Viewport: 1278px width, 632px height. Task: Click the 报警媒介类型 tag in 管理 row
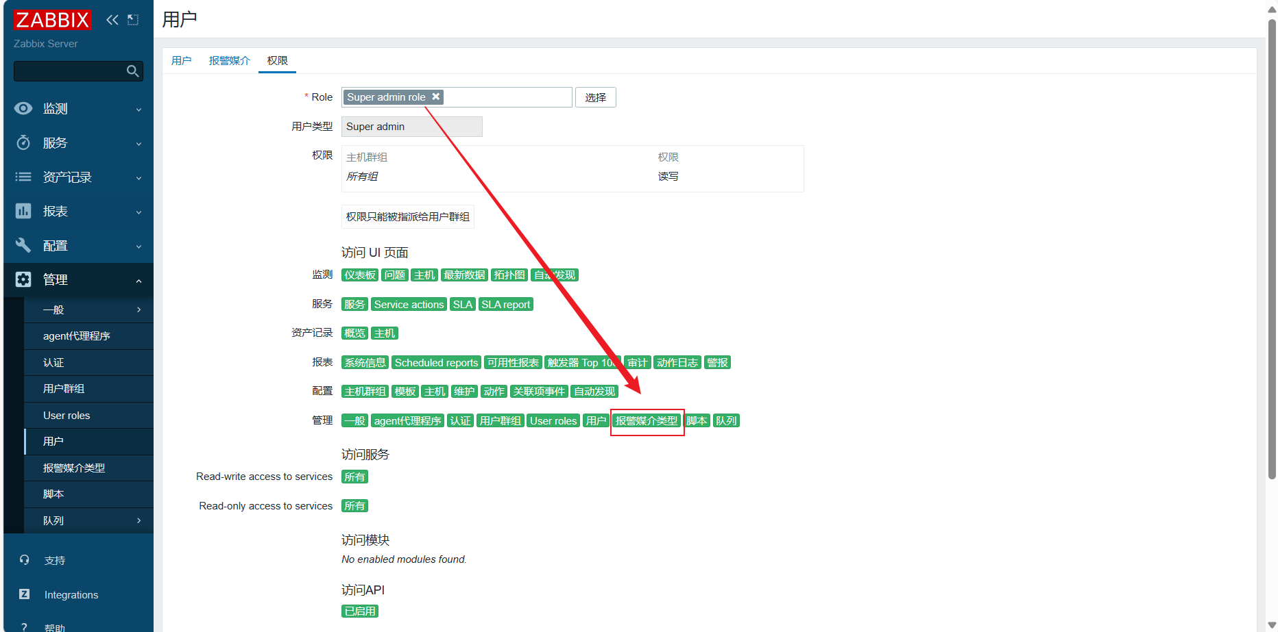pos(647,420)
